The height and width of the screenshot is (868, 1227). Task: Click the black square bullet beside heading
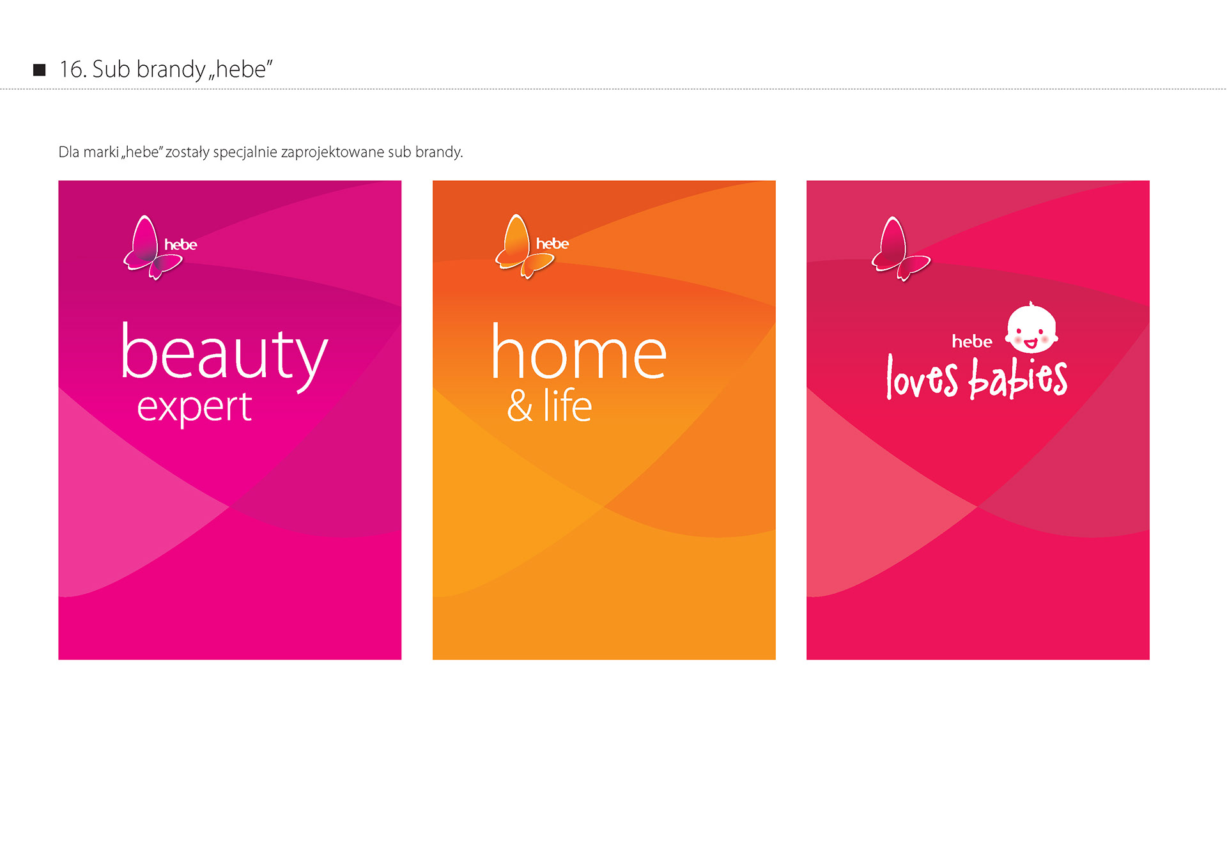(x=40, y=70)
